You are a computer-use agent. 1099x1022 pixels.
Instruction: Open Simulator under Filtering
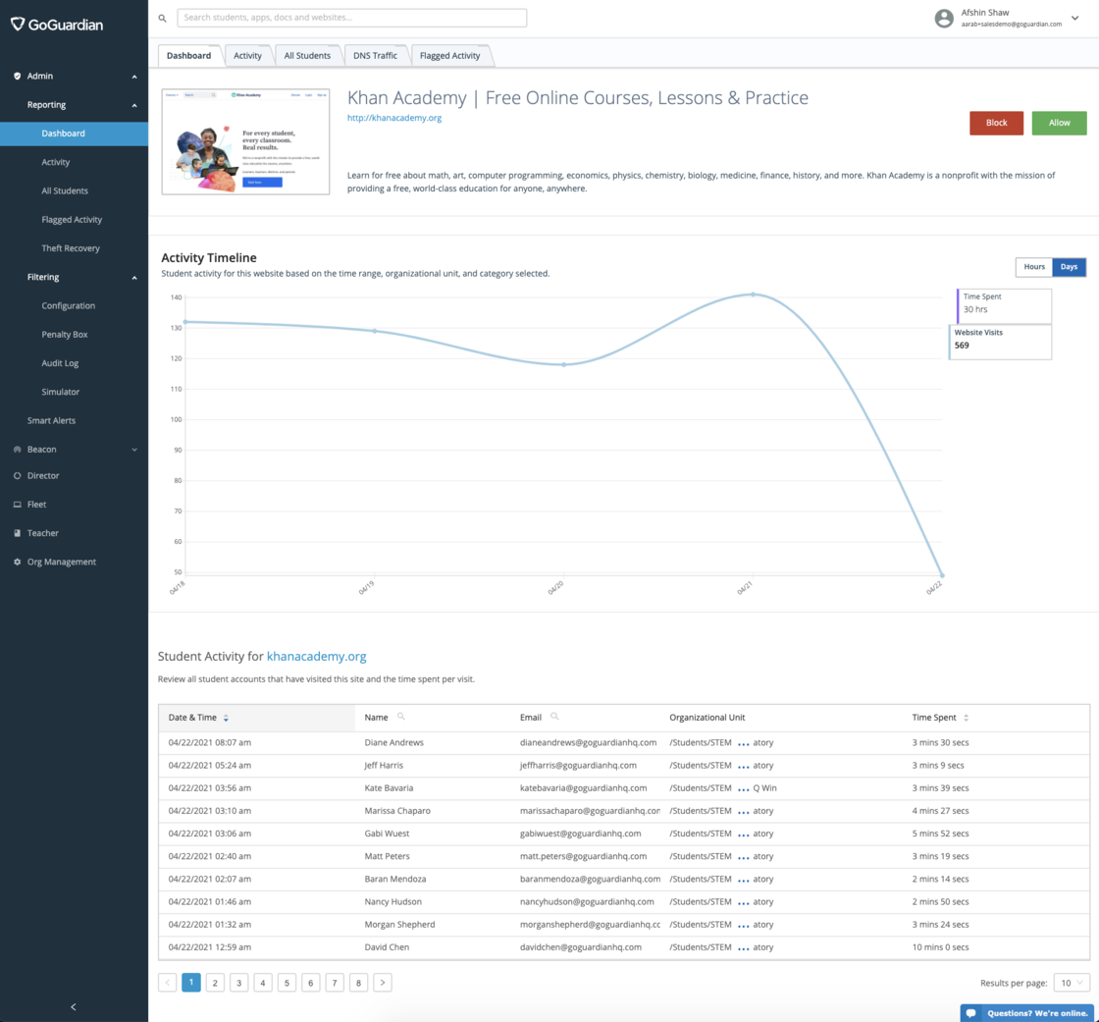(x=60, y=392)
